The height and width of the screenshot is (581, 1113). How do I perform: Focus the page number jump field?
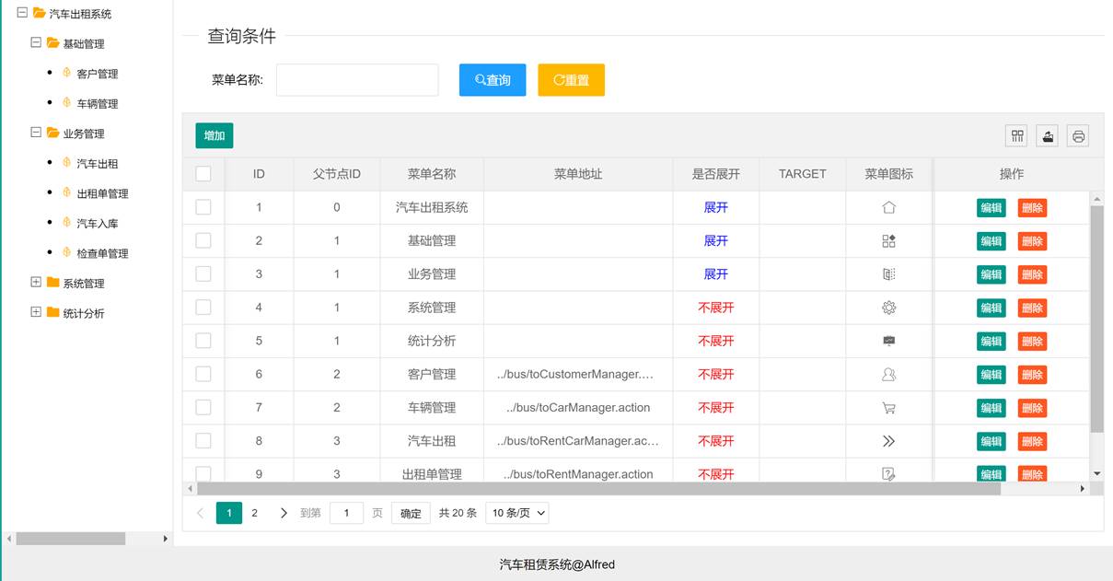click(x=346, y=514)
